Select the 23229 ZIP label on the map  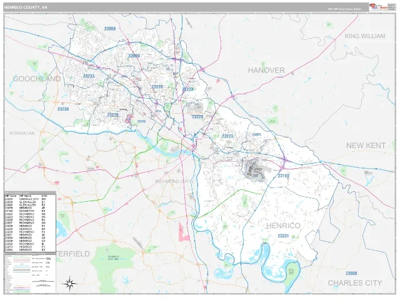point(112,115)
